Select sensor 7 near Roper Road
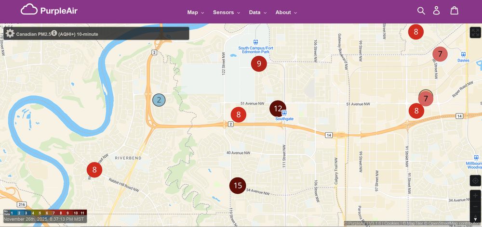Viewport: 482px width, 227px height. tap(426, 99)
